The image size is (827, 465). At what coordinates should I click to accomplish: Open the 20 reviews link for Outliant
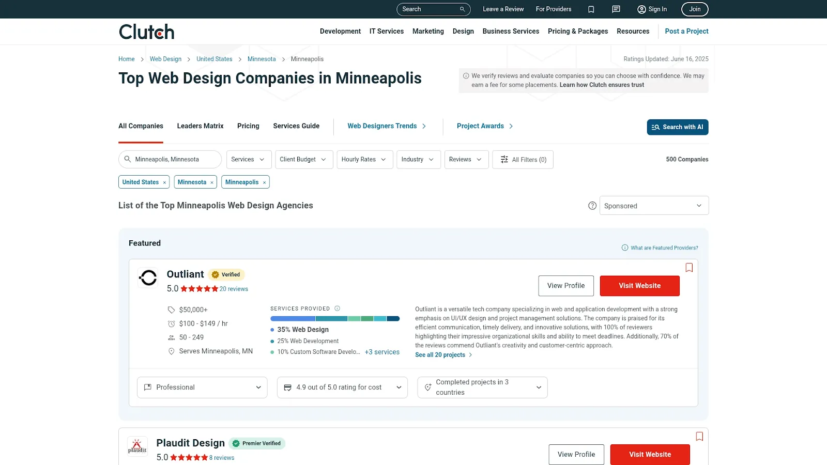click(x=233, y=289)
